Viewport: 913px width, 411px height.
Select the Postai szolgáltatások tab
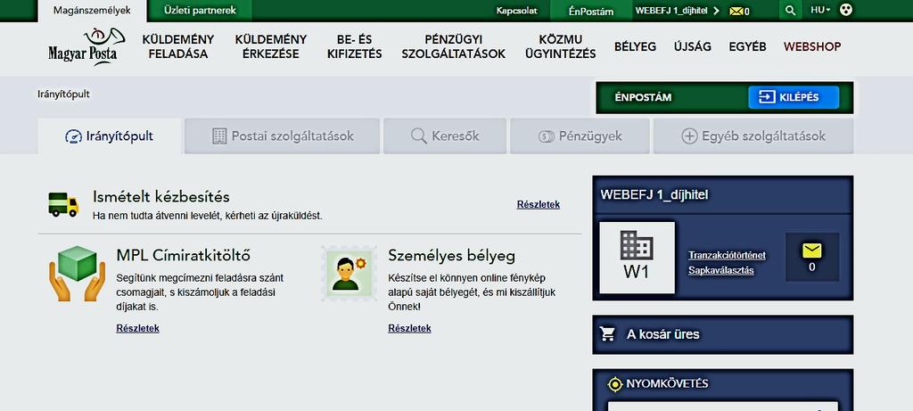click(x=282, y=136)
